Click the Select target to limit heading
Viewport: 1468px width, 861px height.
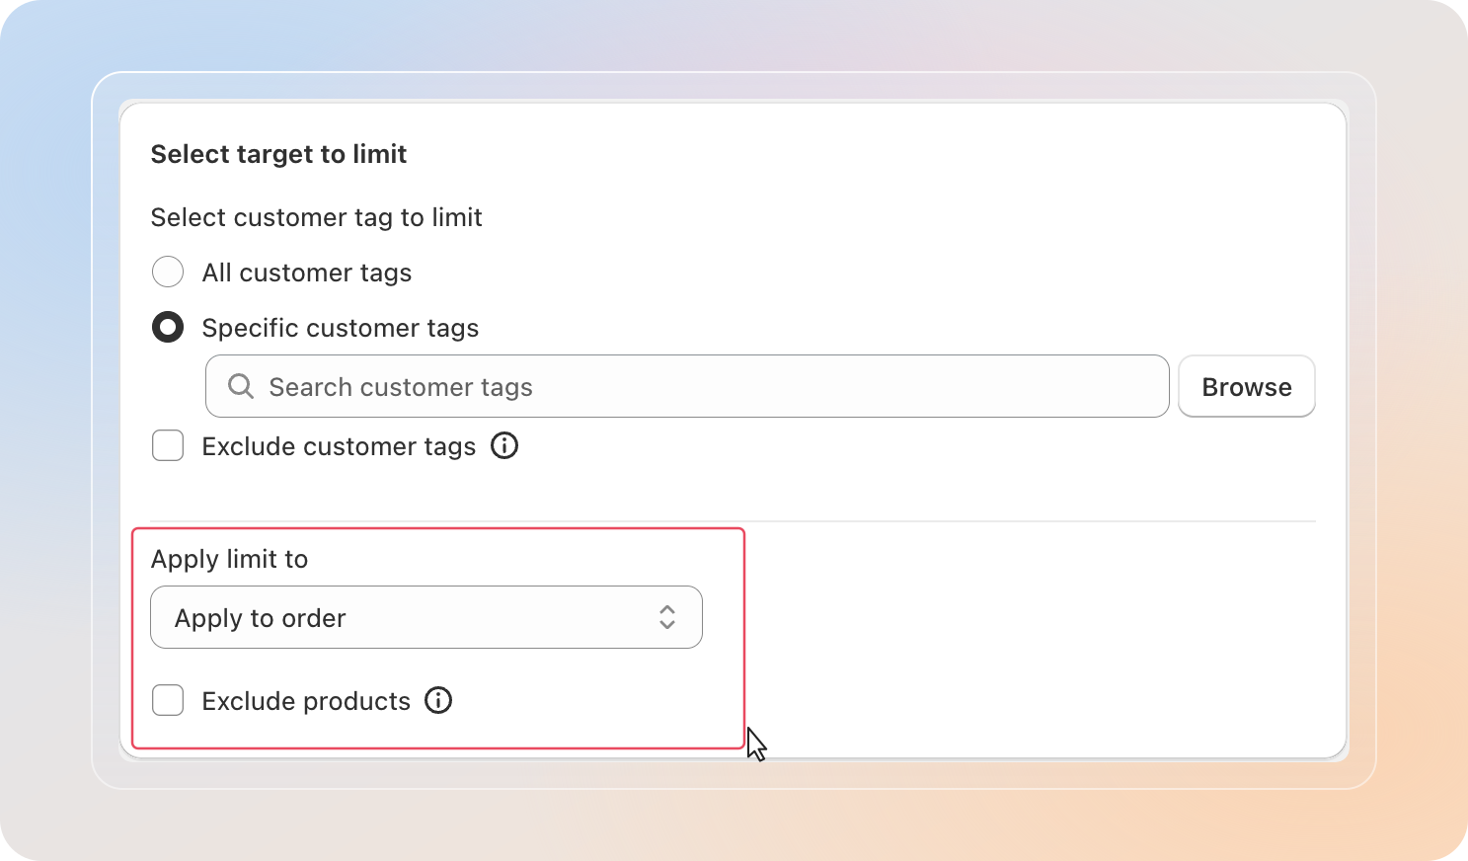[278, 155]
